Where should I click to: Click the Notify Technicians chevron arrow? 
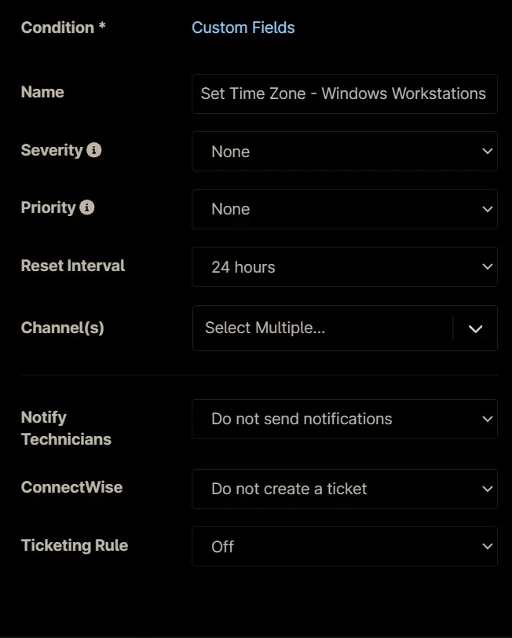[487, 419]
